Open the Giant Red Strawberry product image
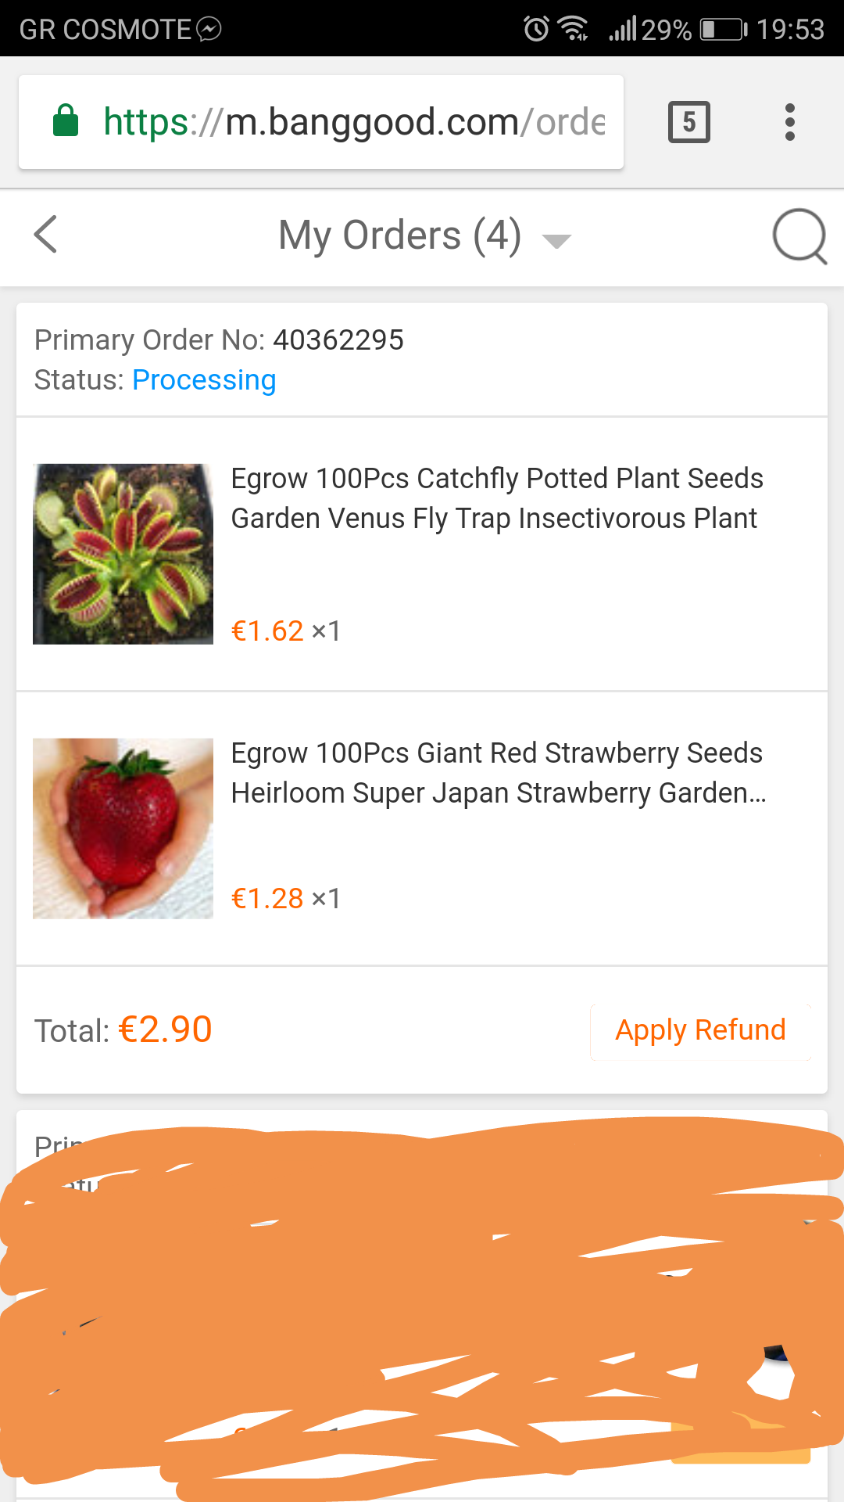 point(123,828)
